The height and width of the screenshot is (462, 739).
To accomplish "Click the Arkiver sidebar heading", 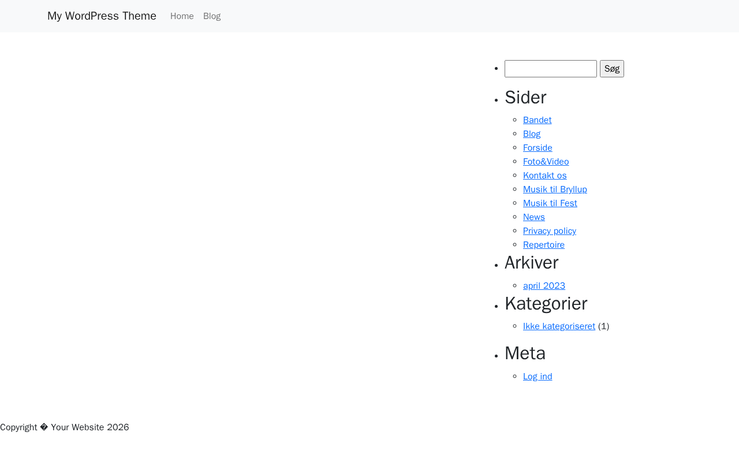I will (x=531, y=263).
